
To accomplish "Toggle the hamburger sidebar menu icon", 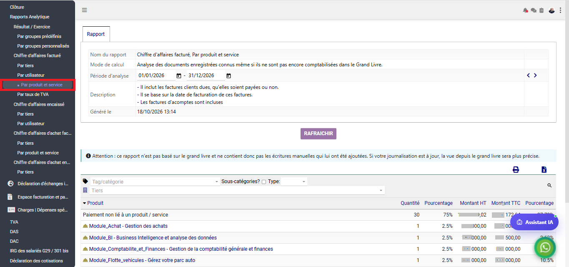I will pos(85,10).
